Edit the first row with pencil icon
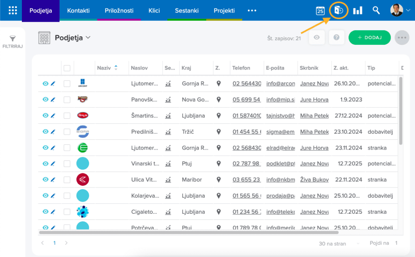This screenshot has width=415, height=257. [53, 84]
